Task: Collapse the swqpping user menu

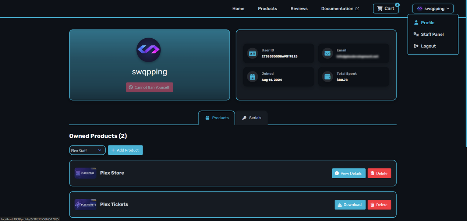Action: click(x=433, y=8)
